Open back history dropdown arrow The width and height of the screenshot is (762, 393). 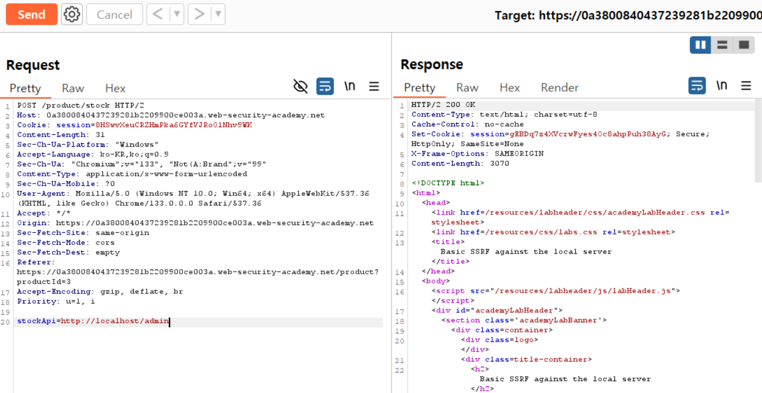click(x=177, y=15)
